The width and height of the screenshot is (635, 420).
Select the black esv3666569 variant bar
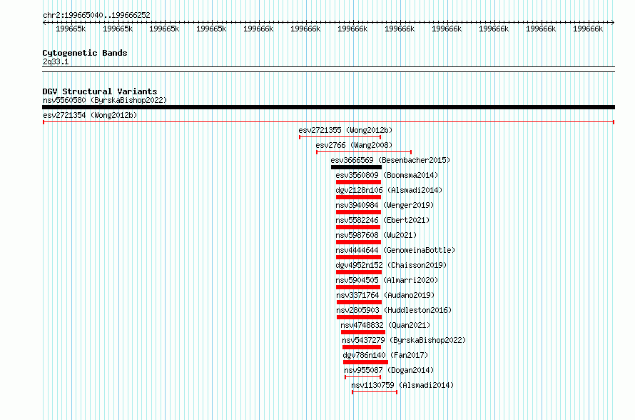356,167
